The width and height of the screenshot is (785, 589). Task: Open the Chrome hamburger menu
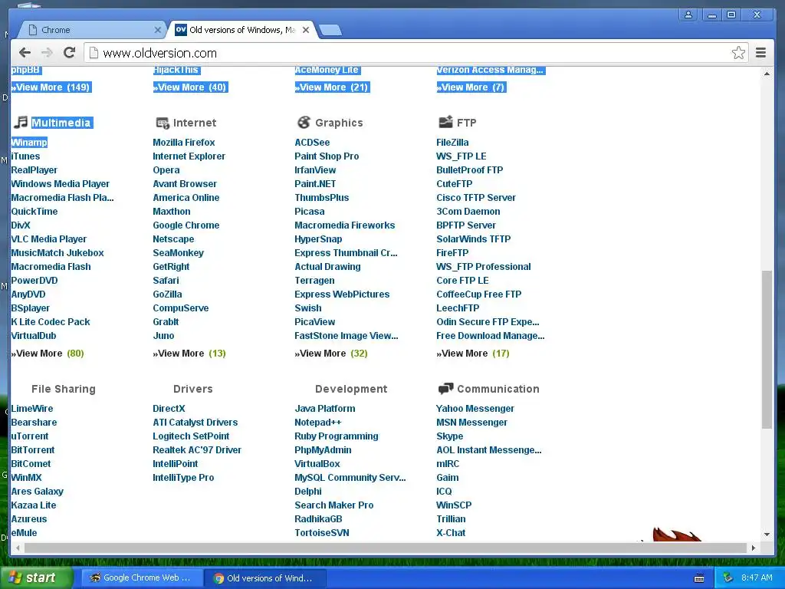[760, 53]
